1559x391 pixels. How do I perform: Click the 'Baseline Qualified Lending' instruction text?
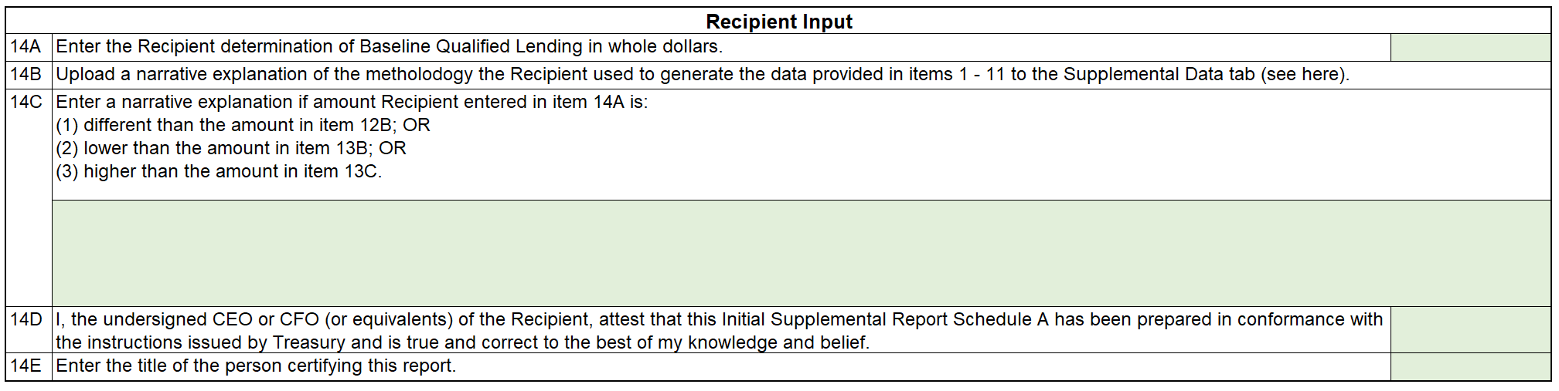tap(389, 47)
